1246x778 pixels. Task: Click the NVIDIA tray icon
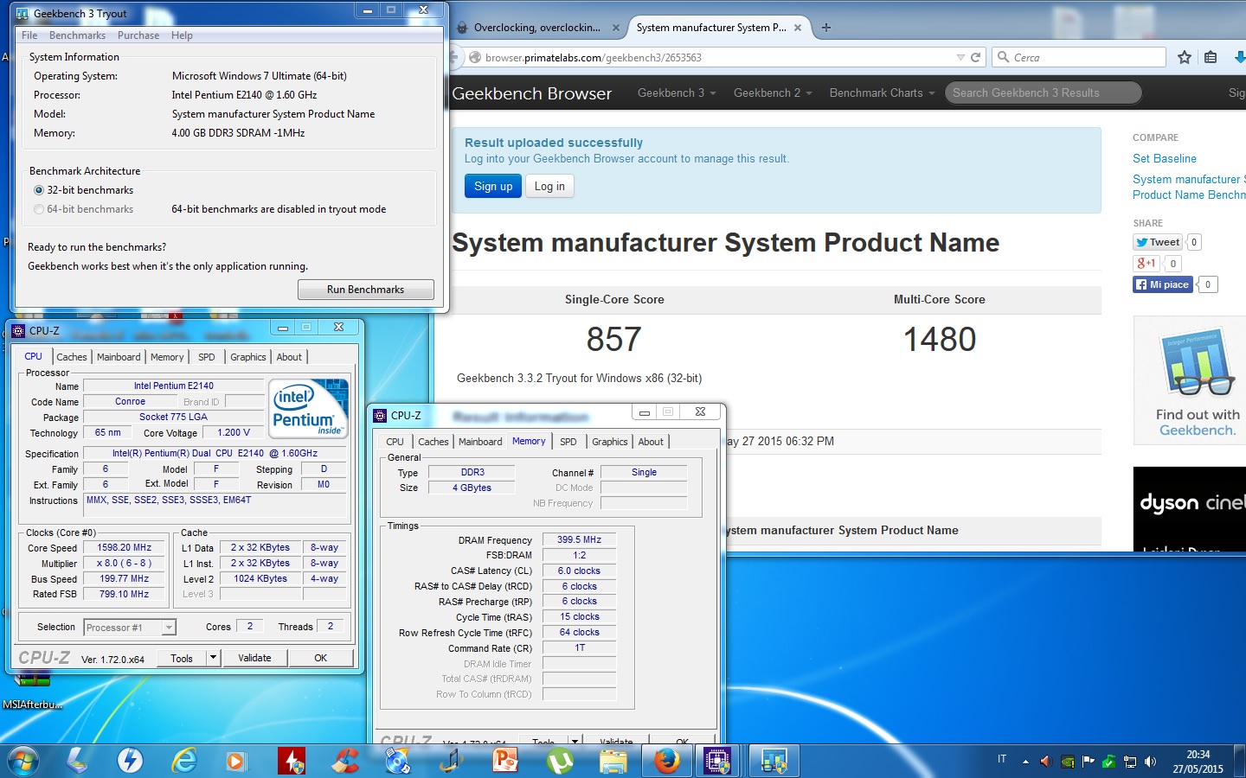pyautogui.click(x=1068, y=762)
